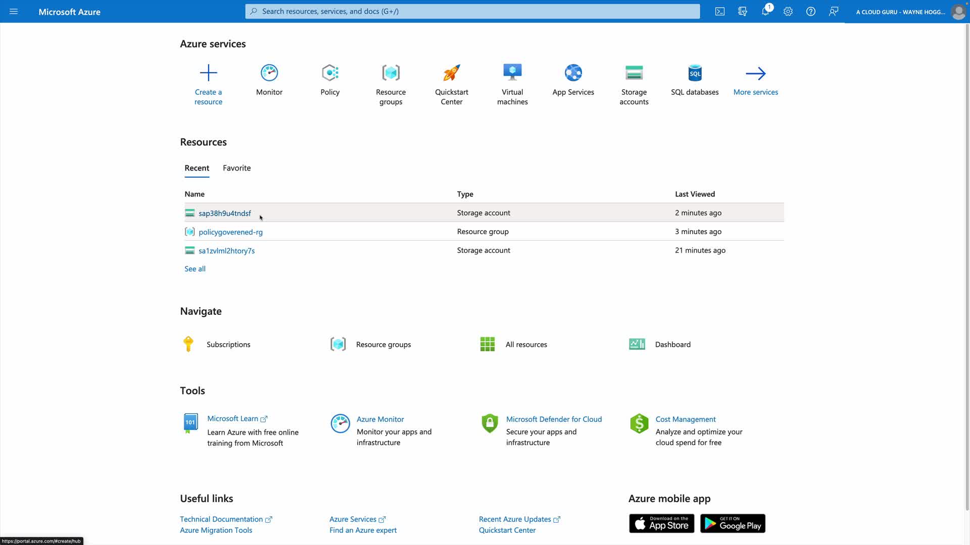The image size is (970, 545).
Task: Open SQL databases service icon
Action: 695,73
